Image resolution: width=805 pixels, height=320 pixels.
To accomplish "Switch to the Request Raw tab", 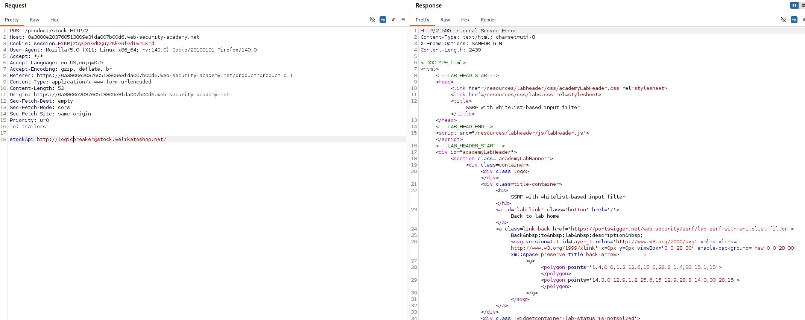I will pyautogui.click(x=35, y=20).
